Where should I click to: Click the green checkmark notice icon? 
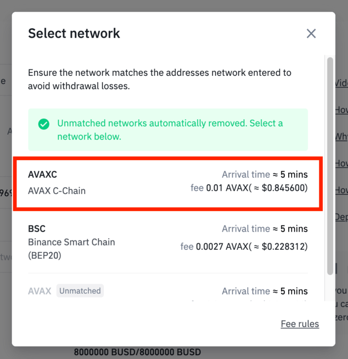[x=44, y=124]
